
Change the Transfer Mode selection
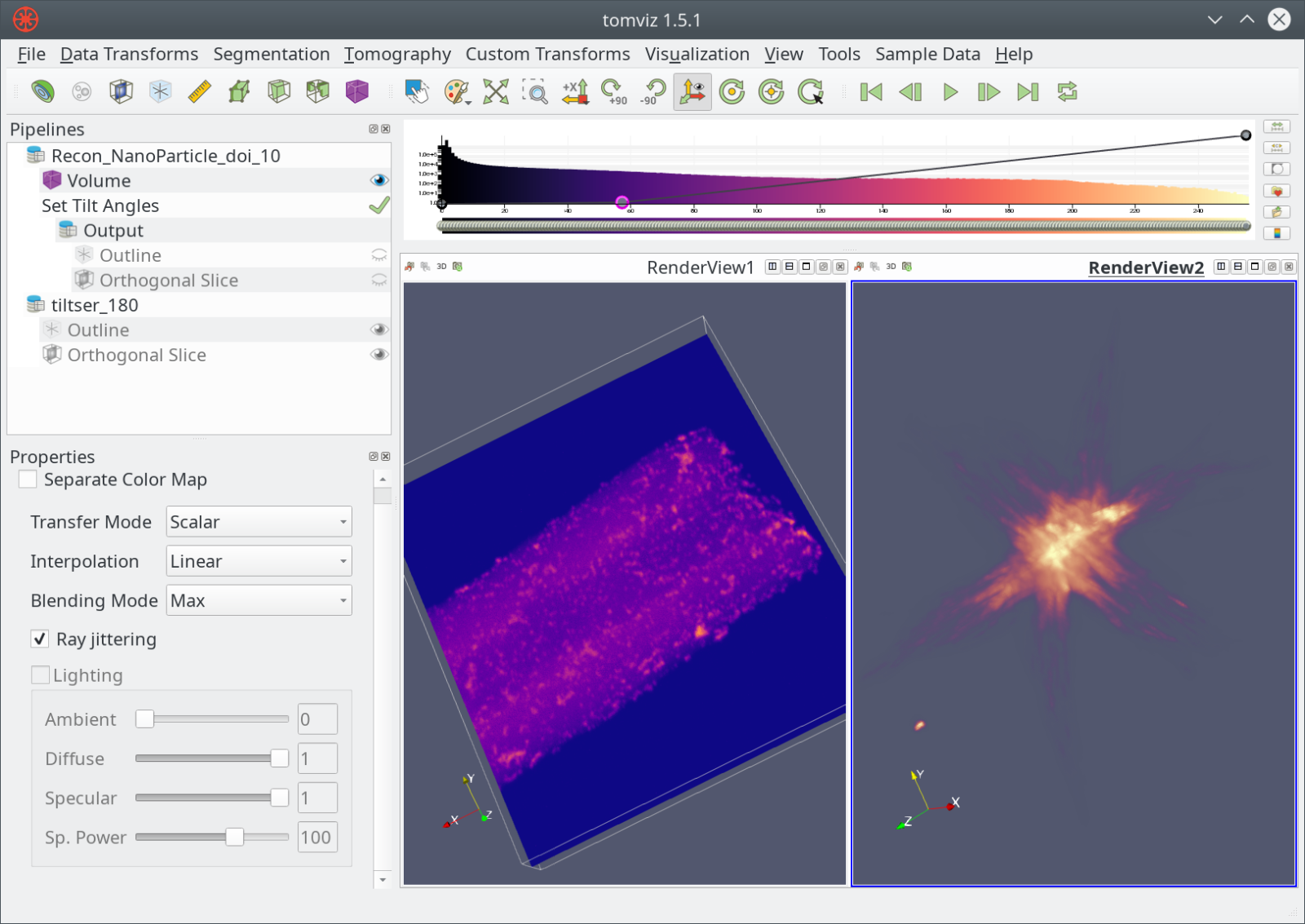[258, 521]
